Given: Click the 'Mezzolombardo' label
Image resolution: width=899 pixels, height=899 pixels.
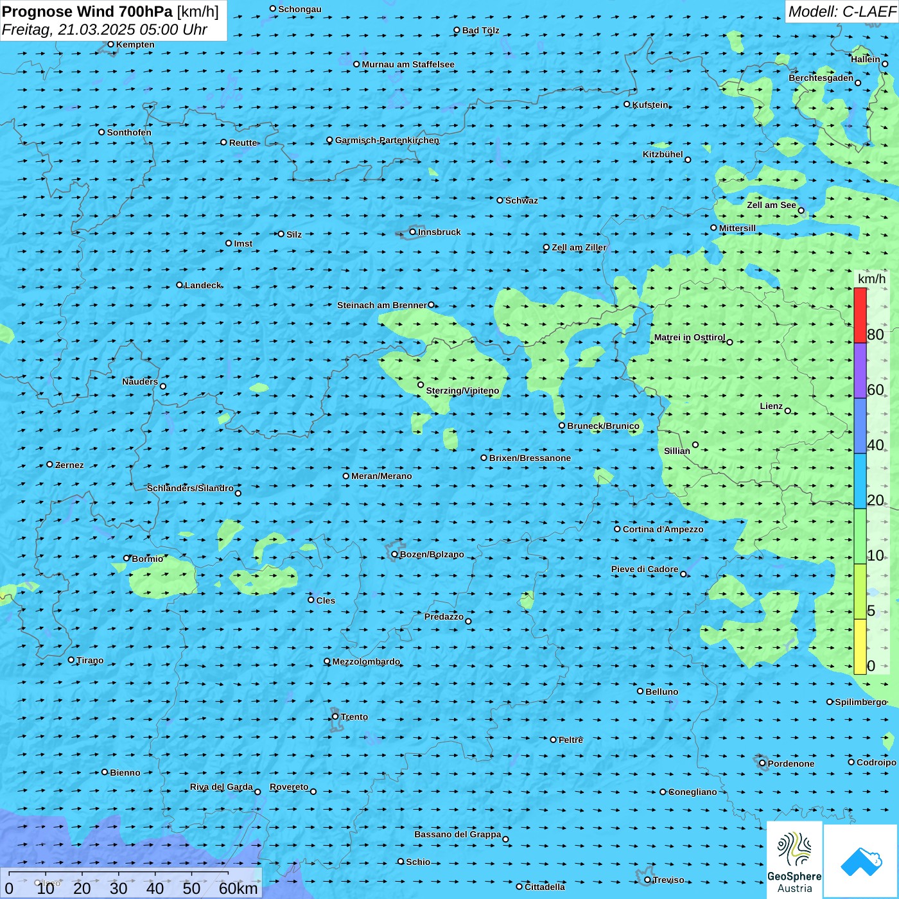Looking at the screenshot, I should (366, 661).
